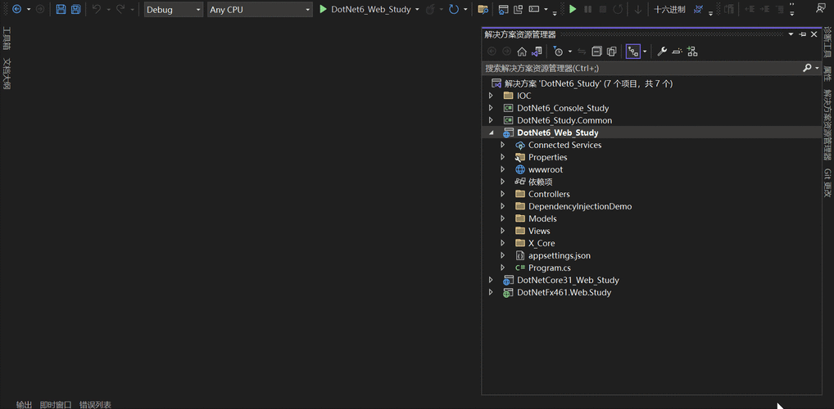Open the Git 更改 side tab on the right
Image resolution: width=834 pixels, height=409 pixels.
click(x=827, y=182)
